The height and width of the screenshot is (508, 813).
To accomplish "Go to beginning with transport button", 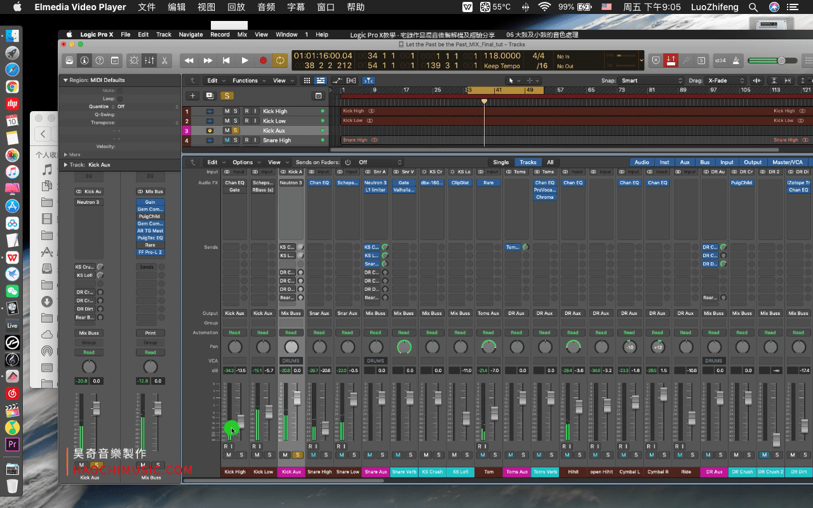I will [x=226, y=60].
